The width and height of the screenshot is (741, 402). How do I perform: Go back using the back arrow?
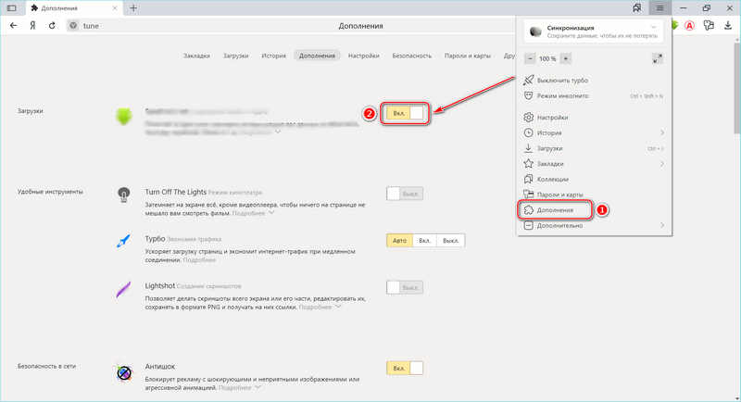13,26
